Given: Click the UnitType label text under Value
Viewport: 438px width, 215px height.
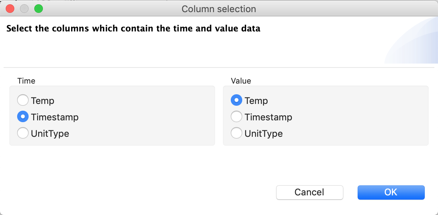Looking at the screenshot, I should (x=264, y=134).
